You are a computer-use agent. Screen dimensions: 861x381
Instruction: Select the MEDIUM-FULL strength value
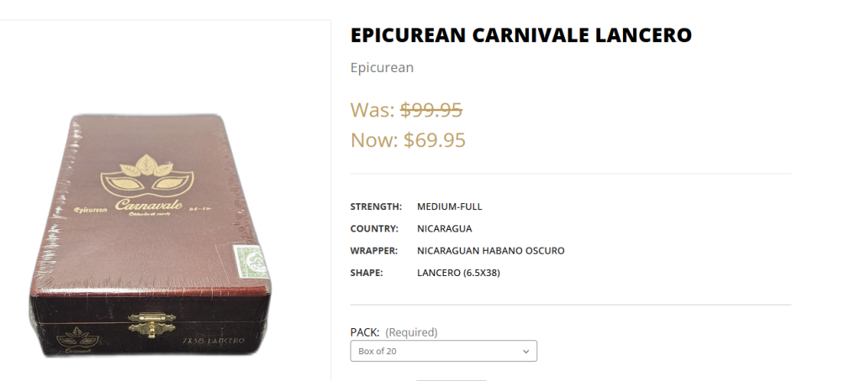449,206
